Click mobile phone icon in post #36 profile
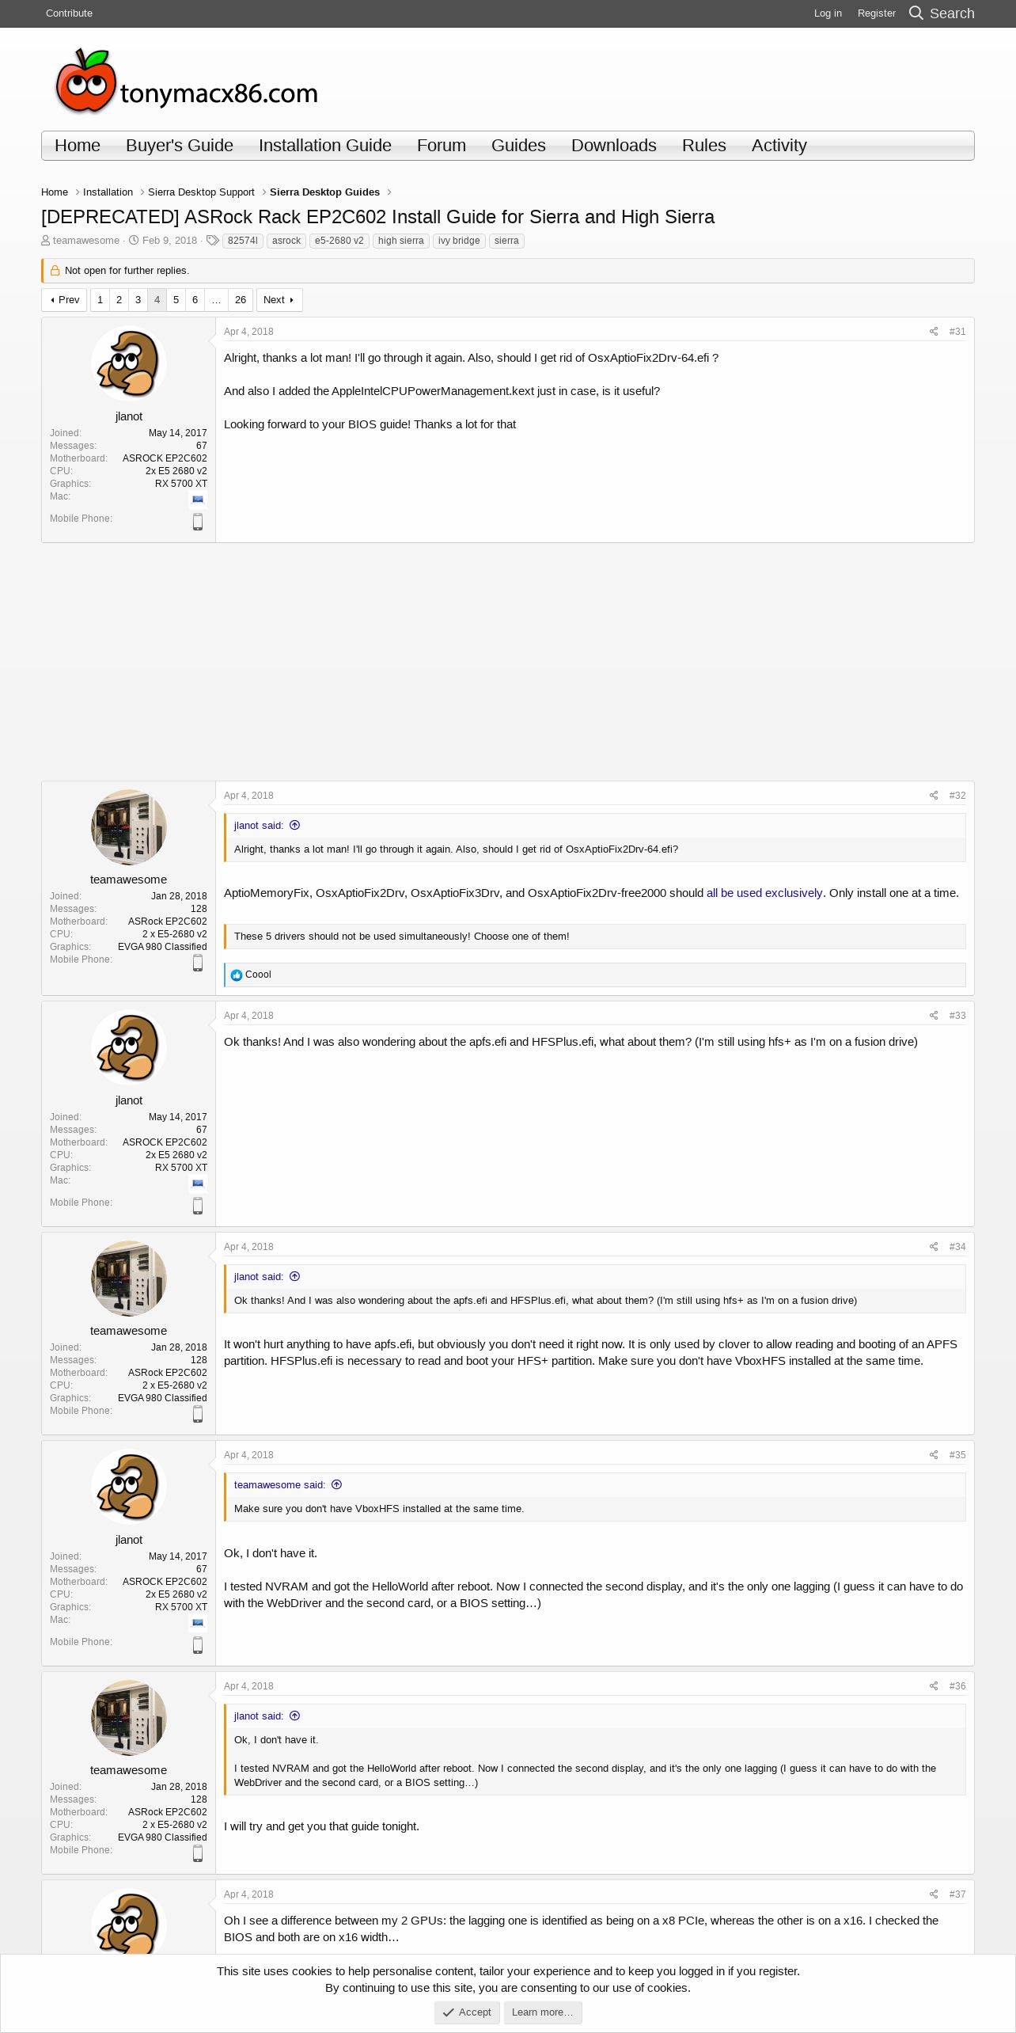The image size is (1016, 2033). point(198,1853)
